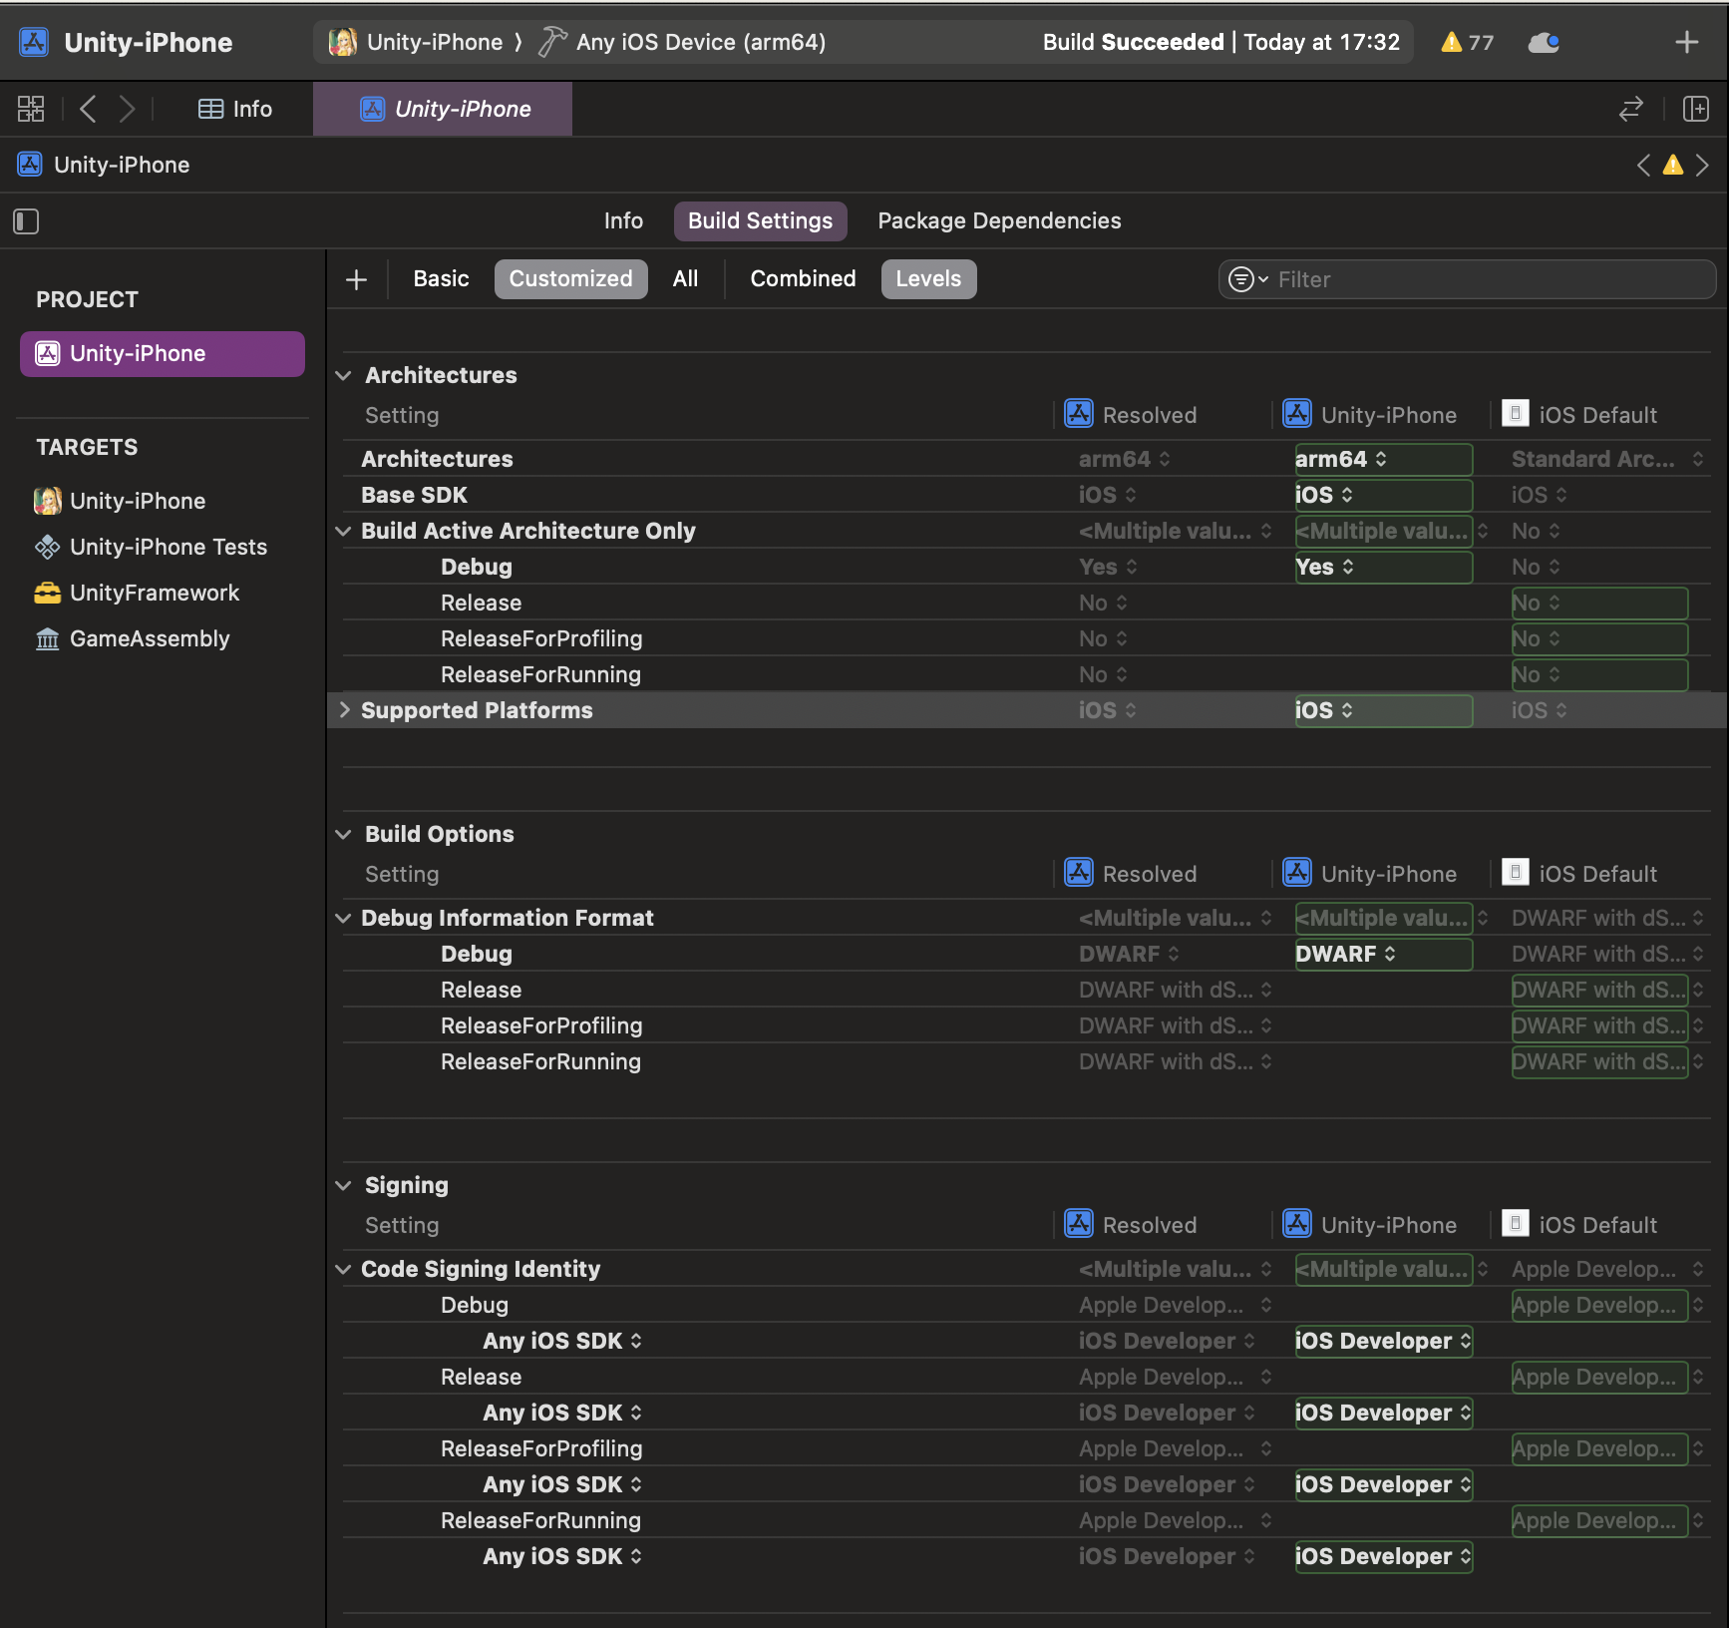
Task: Expand the Supported Platforms row
Action: (x=345, y=710)
